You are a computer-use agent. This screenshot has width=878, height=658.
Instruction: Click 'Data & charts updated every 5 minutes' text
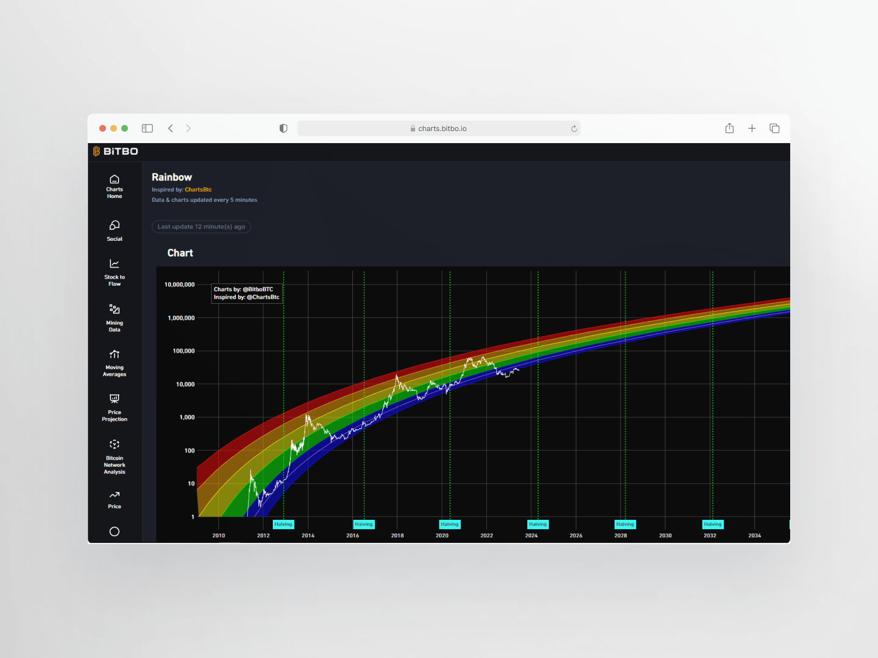204,200
